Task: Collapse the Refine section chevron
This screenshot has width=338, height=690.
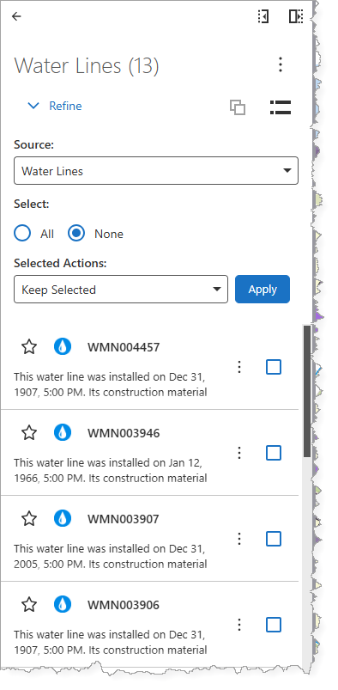Action: click(x=33, y=106)
